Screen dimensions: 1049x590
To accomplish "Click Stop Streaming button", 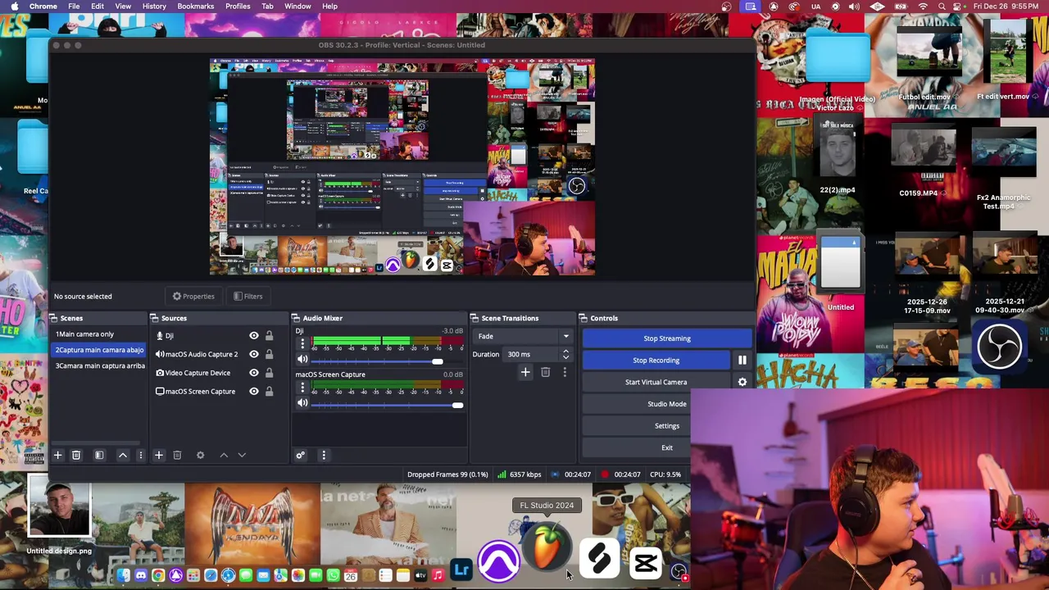I will tap(667, 338).
